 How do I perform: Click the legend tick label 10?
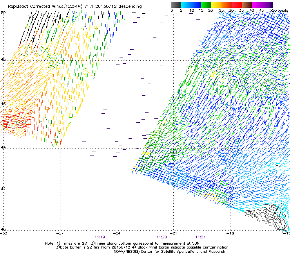(x=192, y=11)
